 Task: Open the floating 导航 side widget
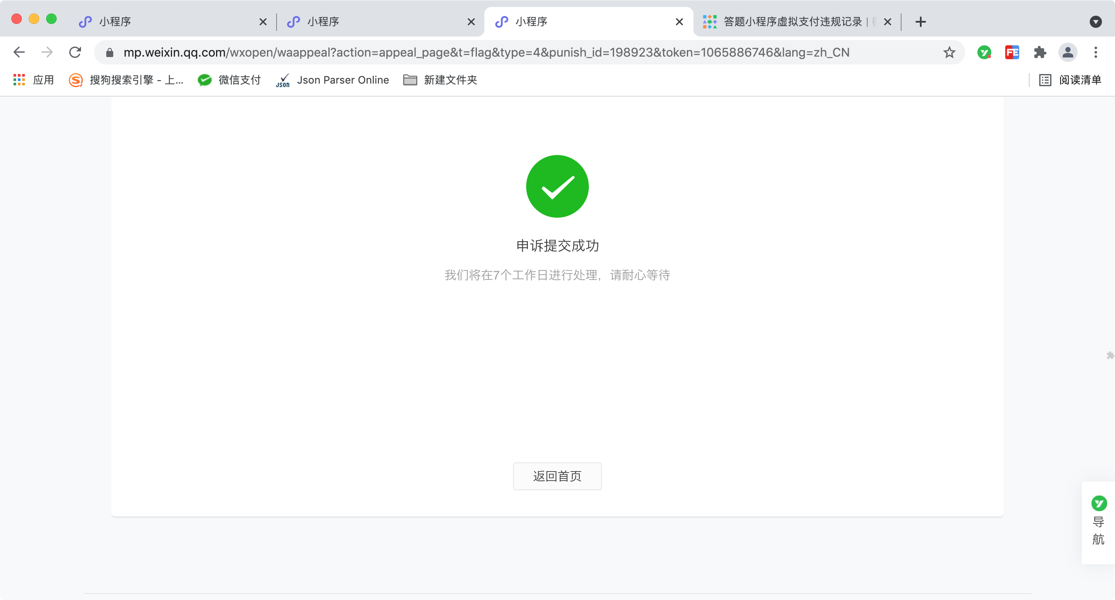[1098, 522]
